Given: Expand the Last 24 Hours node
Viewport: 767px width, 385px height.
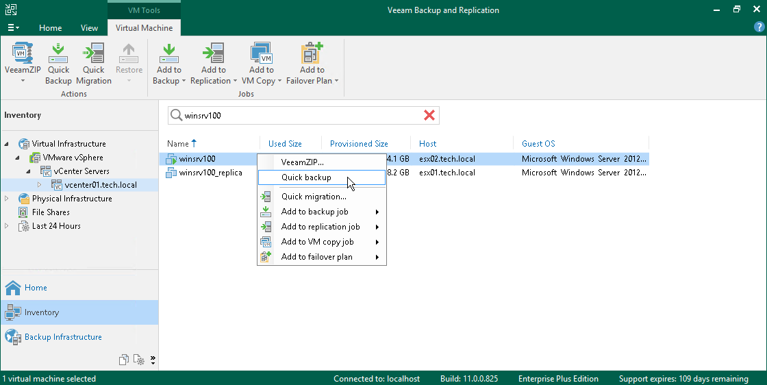Looking at the screenshot, I should [x=8, y=226].
